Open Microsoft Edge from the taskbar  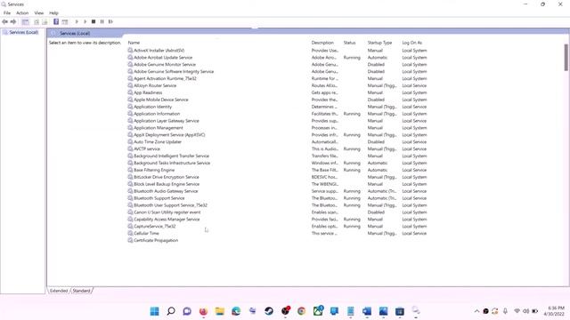(x=236, y=311)
